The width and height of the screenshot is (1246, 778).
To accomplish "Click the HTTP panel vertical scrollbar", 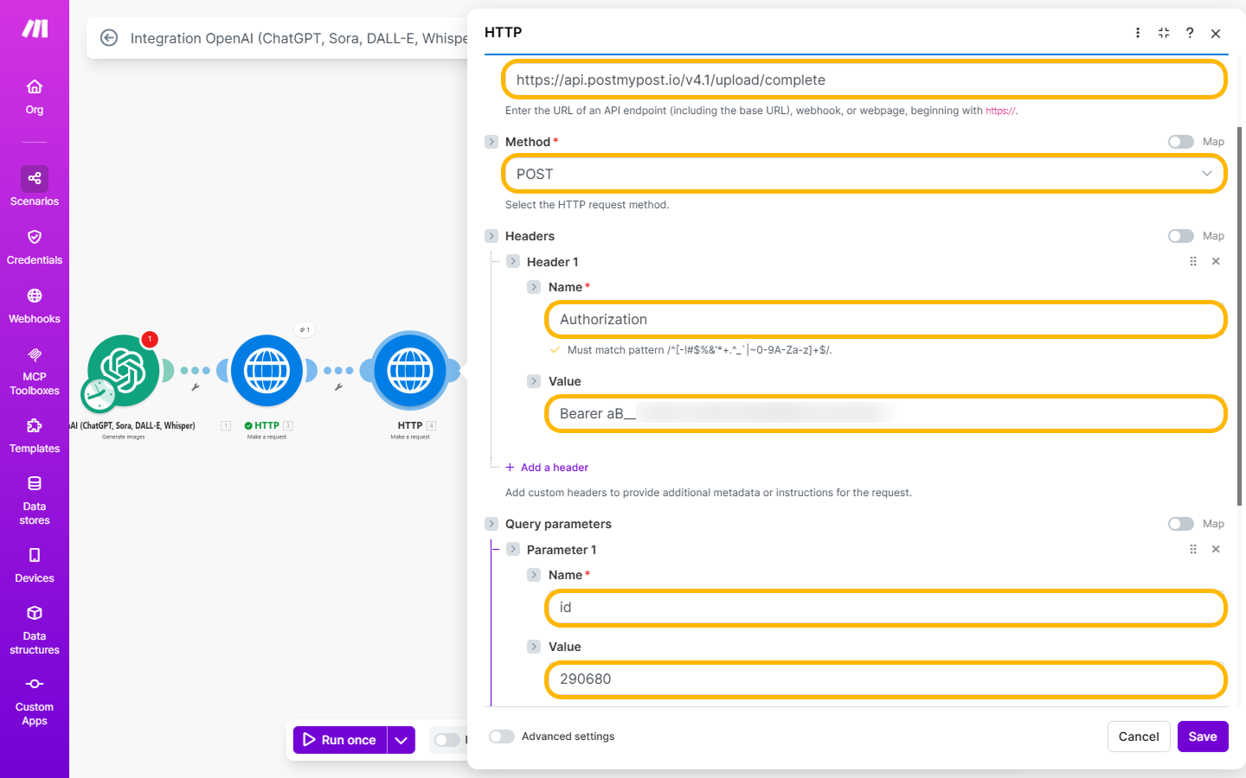I will pos(1239,316).
